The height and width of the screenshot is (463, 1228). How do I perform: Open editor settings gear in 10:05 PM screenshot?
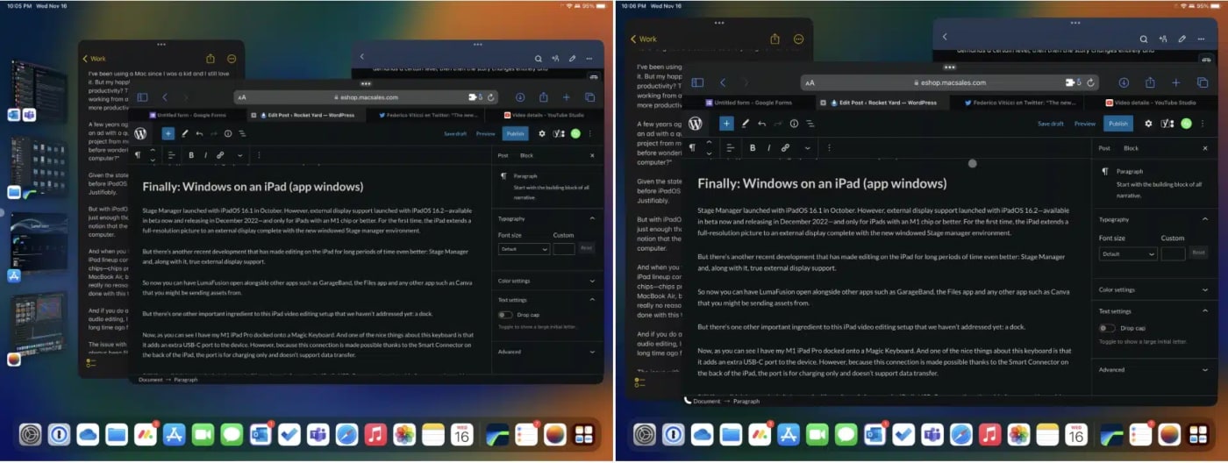542,134
